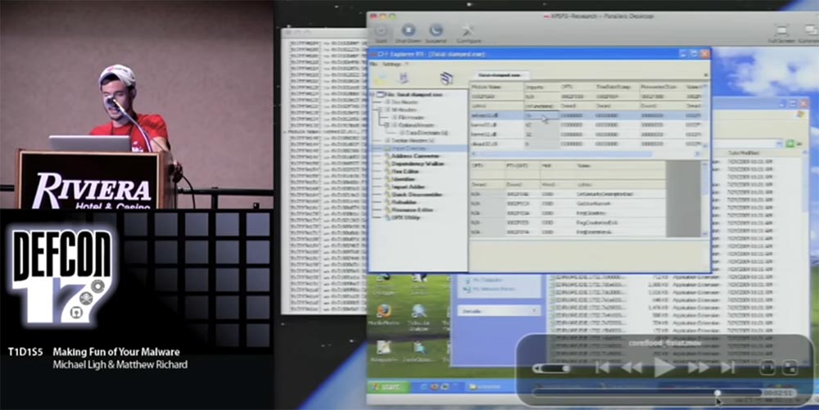Click the Imports column header
Viewport: 819px width, 410px height.
(541, 87)
